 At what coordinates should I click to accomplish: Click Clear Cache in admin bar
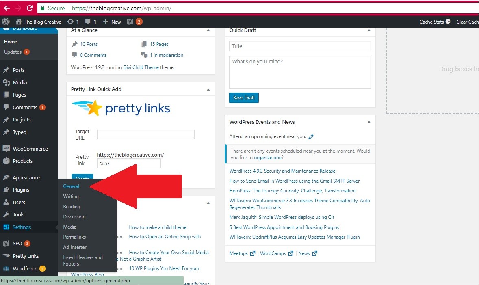(x=467, y=22)
